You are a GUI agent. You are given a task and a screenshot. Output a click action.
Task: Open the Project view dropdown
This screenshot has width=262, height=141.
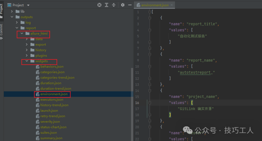tap(28, 5)
